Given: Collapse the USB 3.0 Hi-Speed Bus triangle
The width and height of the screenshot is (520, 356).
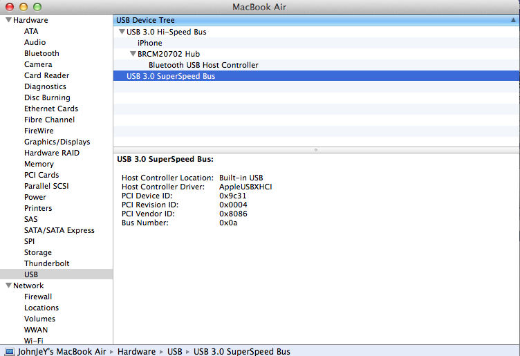Looking at the screenshot, I should [x=122, y=32].
